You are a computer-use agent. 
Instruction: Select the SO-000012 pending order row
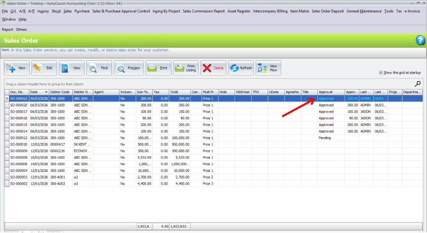pyautogui.click(x=19, y=138)
